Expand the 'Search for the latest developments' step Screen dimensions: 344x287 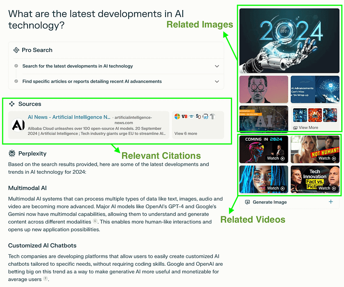[217, 66]
